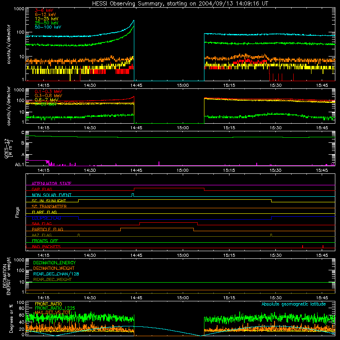This screenshot has width=340, height=340.
Task: Click the A0.1 tick label on GOES plot
Action: (x=20, y=165)
